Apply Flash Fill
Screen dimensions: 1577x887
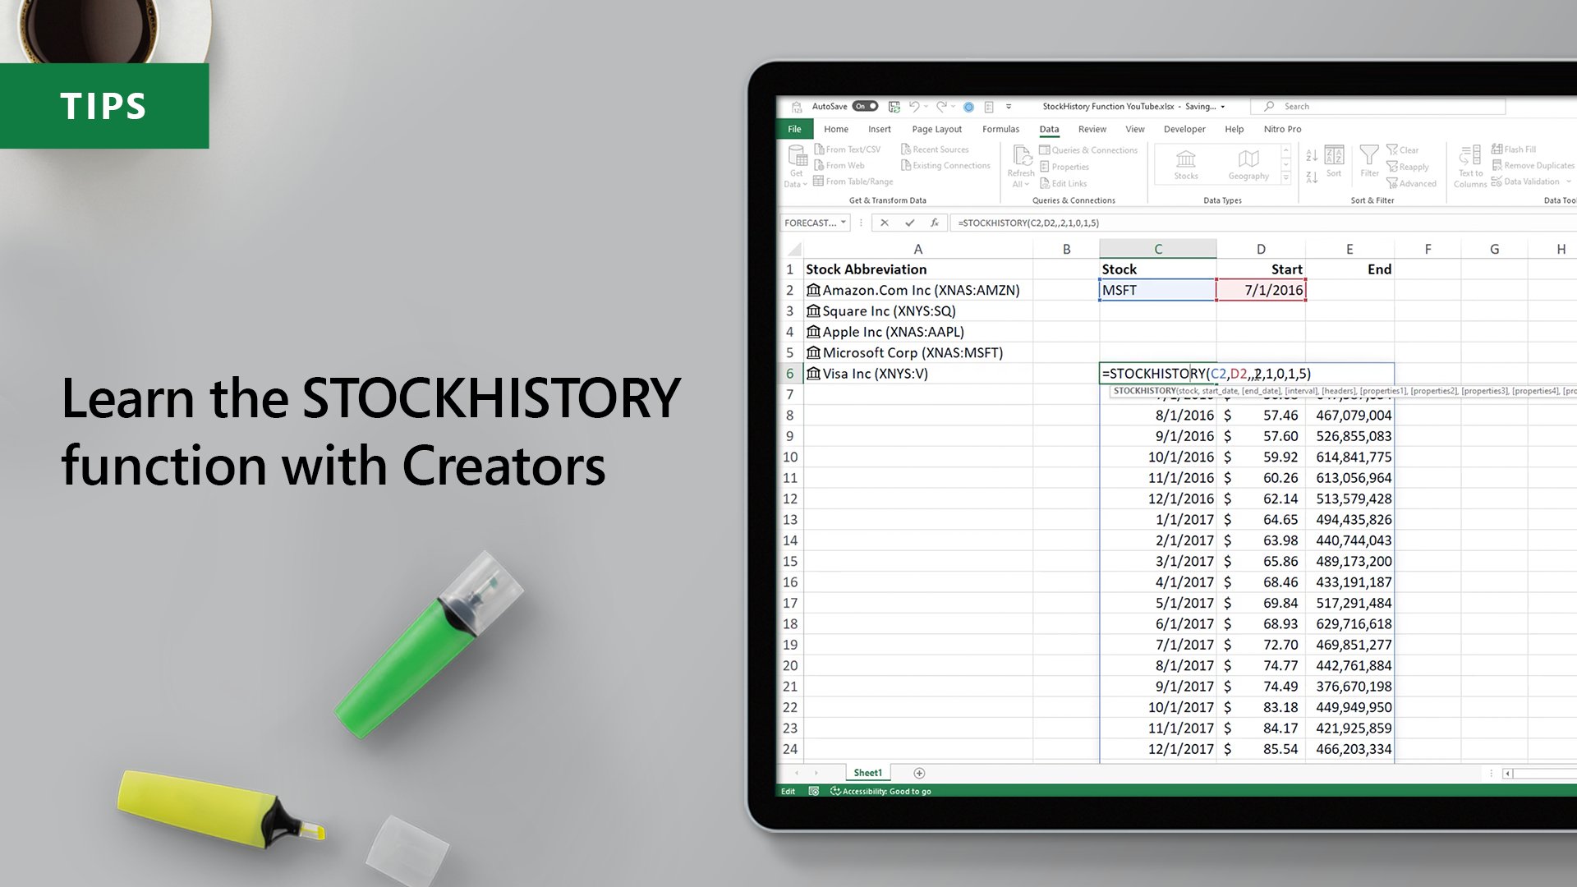coord(1516,149)
